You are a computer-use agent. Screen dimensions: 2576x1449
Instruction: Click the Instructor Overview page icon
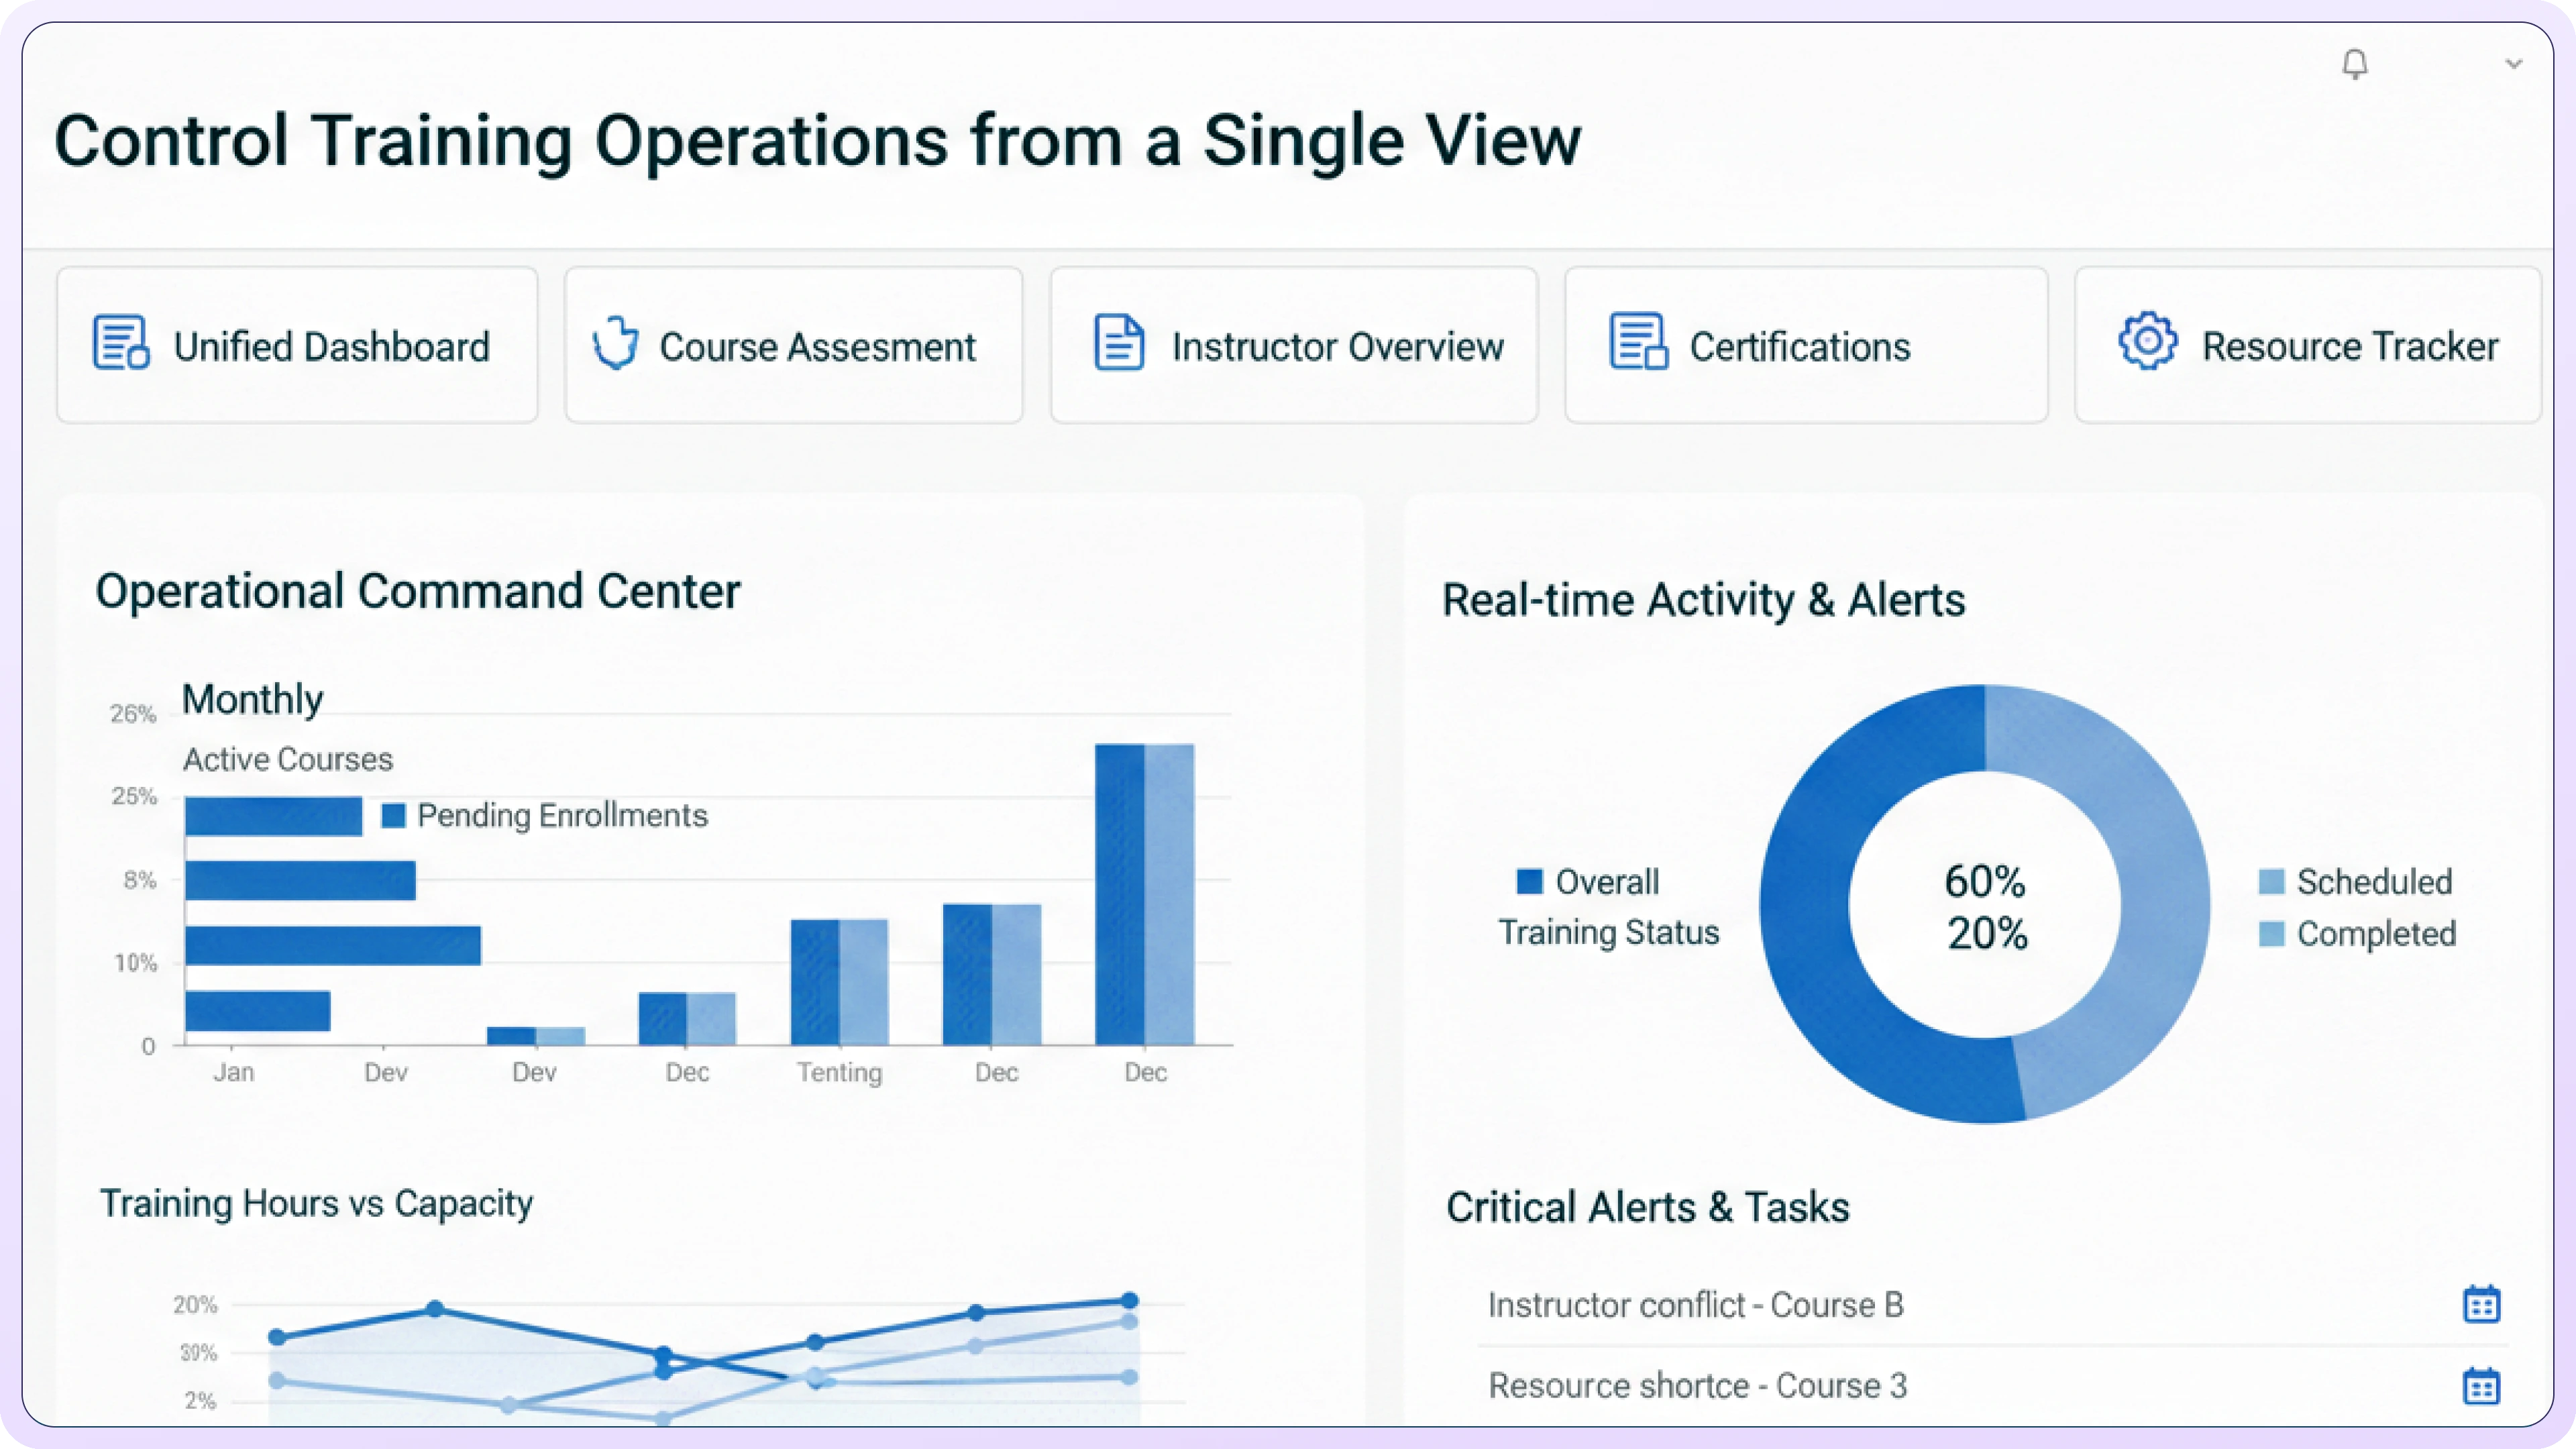coord(1118,343)
